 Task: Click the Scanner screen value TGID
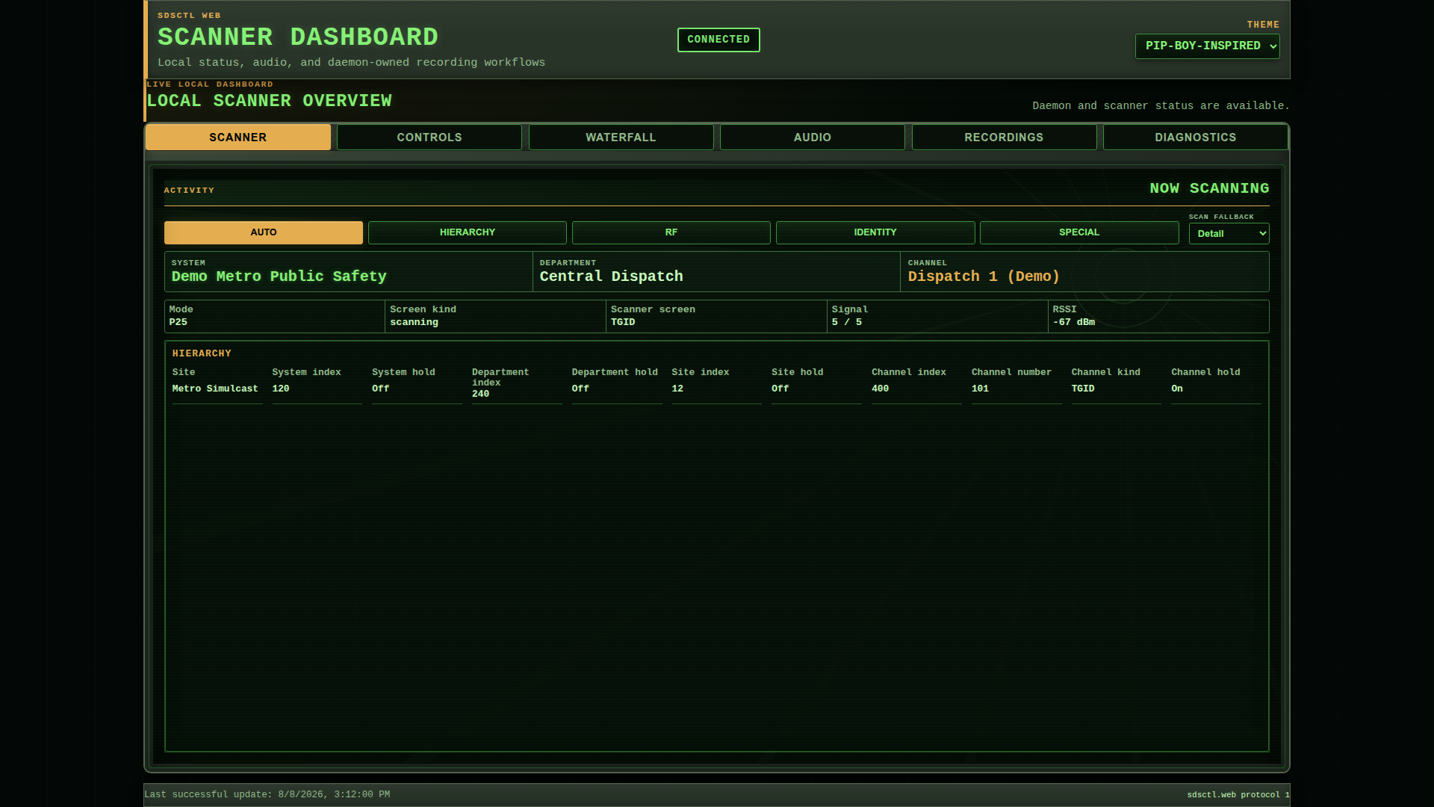coord(623,322)
